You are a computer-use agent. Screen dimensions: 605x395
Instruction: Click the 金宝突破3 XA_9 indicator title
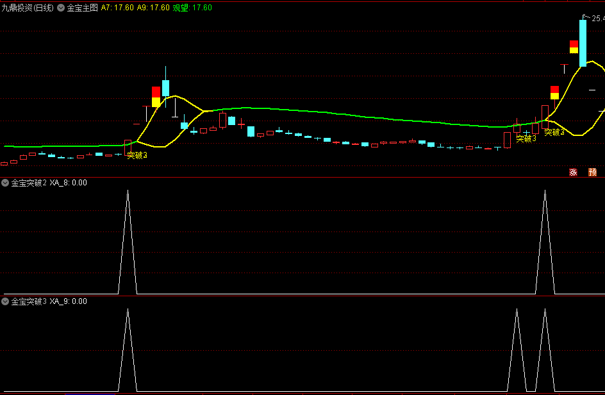[x=49, y=301]
